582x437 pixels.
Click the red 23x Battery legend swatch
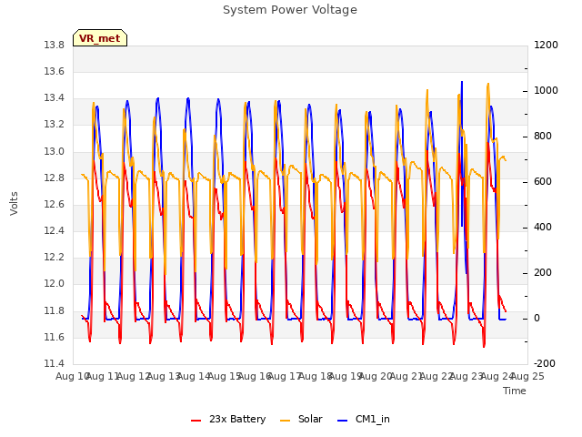[x=196, y=421]
